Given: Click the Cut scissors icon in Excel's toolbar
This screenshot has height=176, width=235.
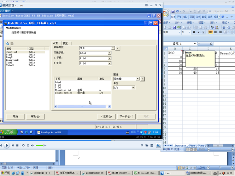Looking at the screenshot, I should [x=224, y=27].
